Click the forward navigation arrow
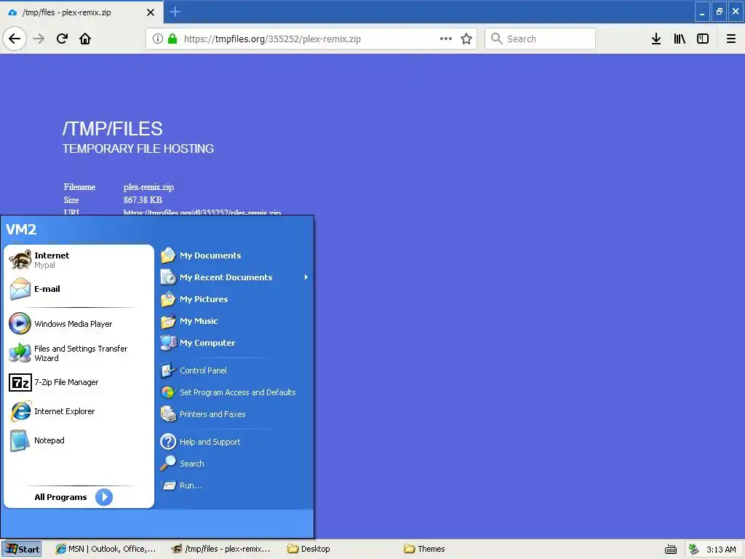The image size is (745, 559). (x=39, y=39)
